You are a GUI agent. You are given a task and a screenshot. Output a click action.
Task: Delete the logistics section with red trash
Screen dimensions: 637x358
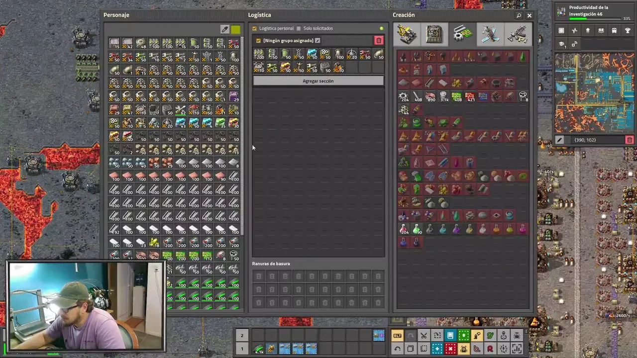click(379, 40)
